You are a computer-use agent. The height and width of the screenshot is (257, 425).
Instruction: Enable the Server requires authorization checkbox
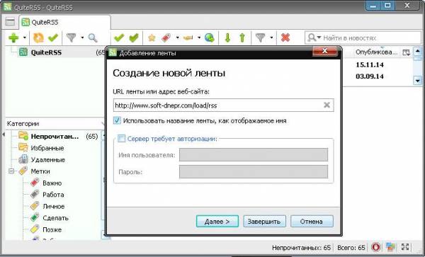pos(121,139)
